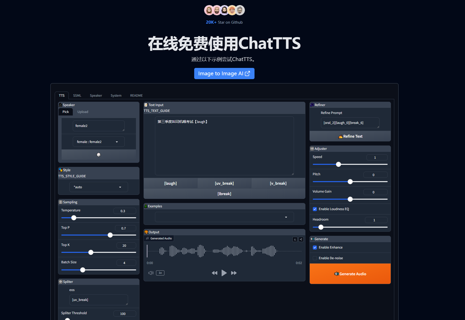Screen dimensions: 465x320
Task: Adjust the Temperature slider handle
Action: (74, 218)
